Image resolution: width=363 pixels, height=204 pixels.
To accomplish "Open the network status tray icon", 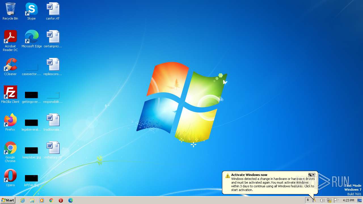I will point(329,200).
